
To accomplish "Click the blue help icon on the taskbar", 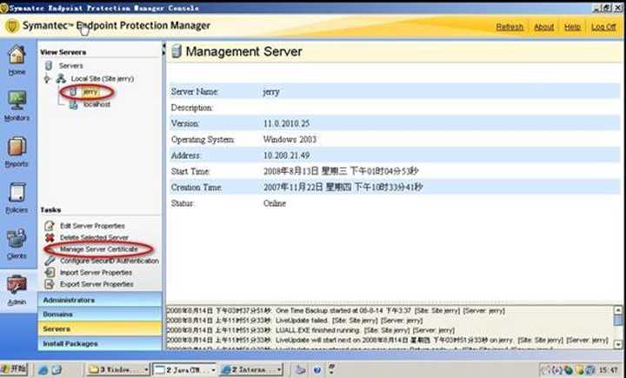I will click(317, 370).
